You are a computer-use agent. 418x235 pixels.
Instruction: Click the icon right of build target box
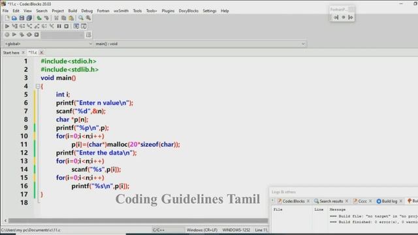click(x=89, y=35)
